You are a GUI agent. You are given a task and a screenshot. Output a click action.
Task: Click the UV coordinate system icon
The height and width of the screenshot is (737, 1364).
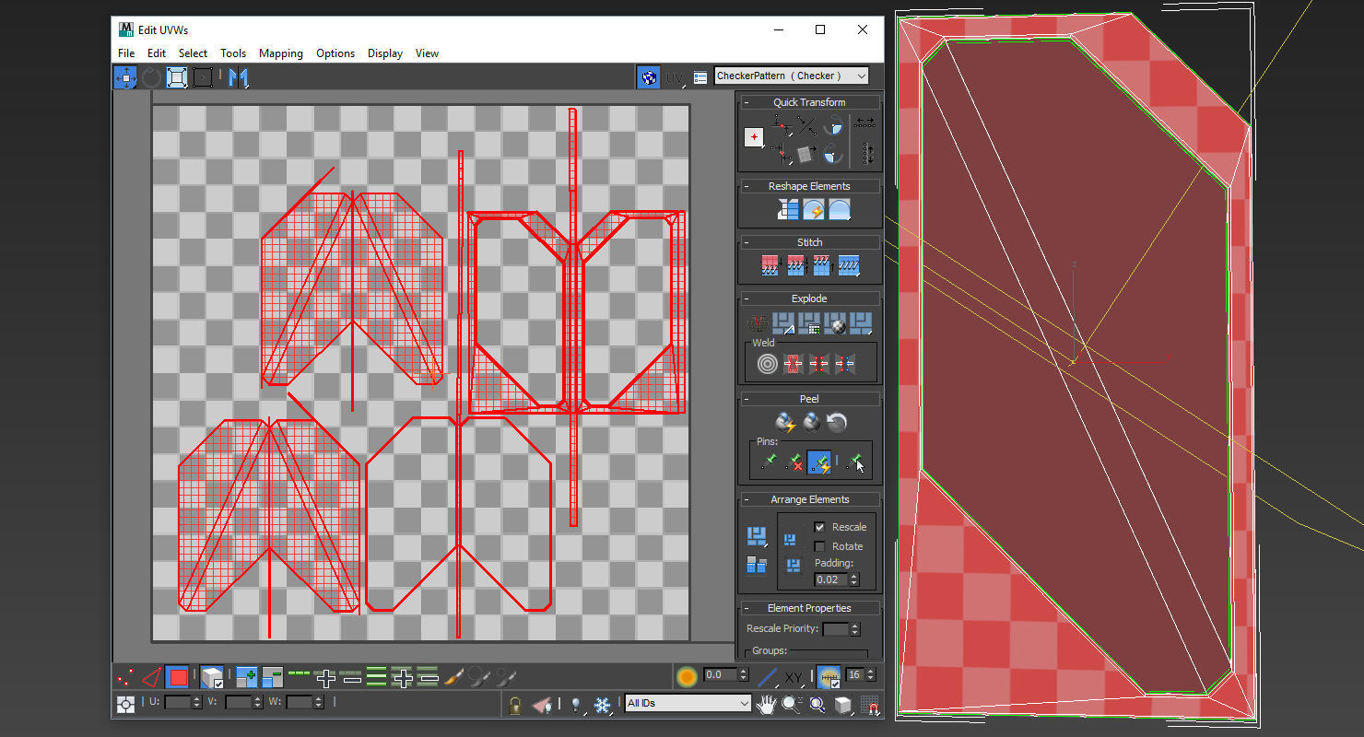pyautogui.click(x=676, y=77)
